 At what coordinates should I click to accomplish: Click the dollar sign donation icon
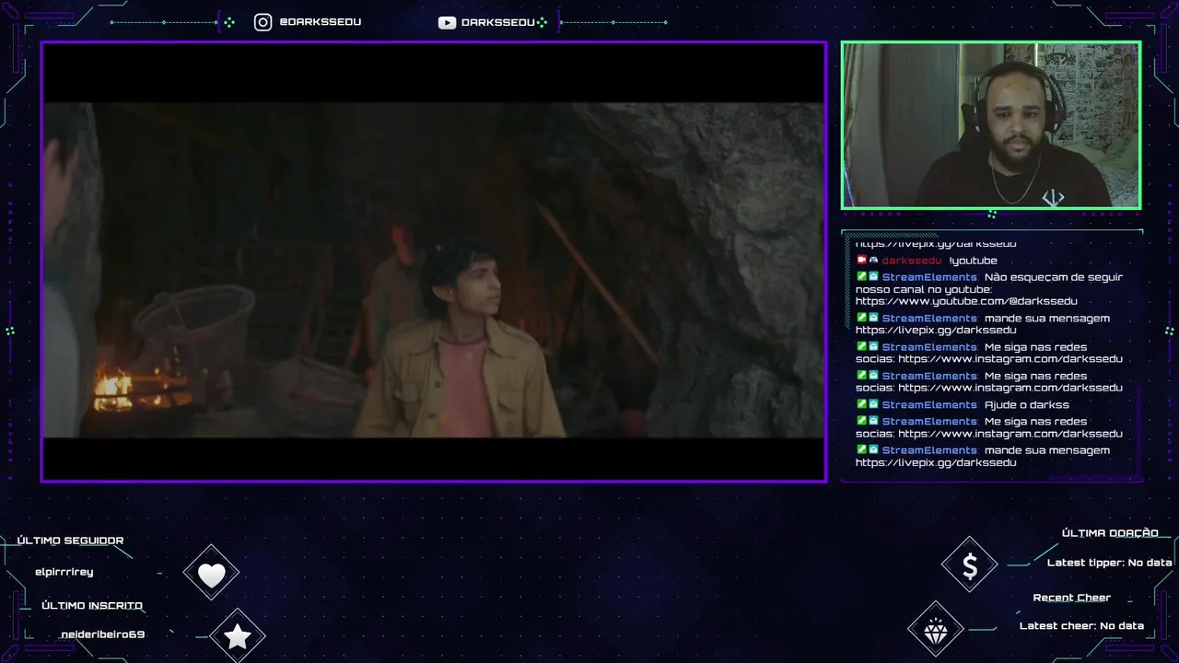point(970,566)
